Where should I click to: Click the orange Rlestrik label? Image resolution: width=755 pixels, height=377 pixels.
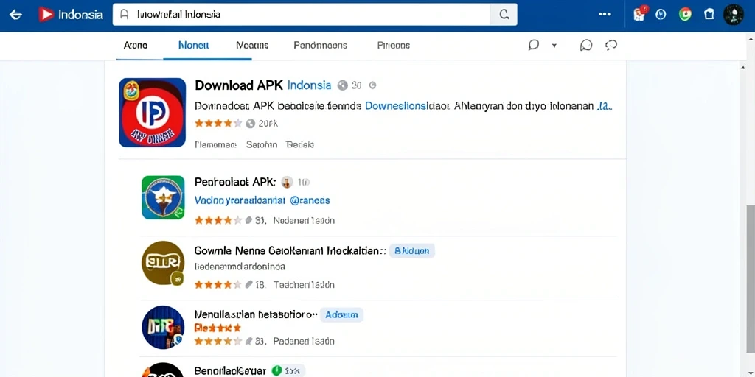click(x=218, y=328)
